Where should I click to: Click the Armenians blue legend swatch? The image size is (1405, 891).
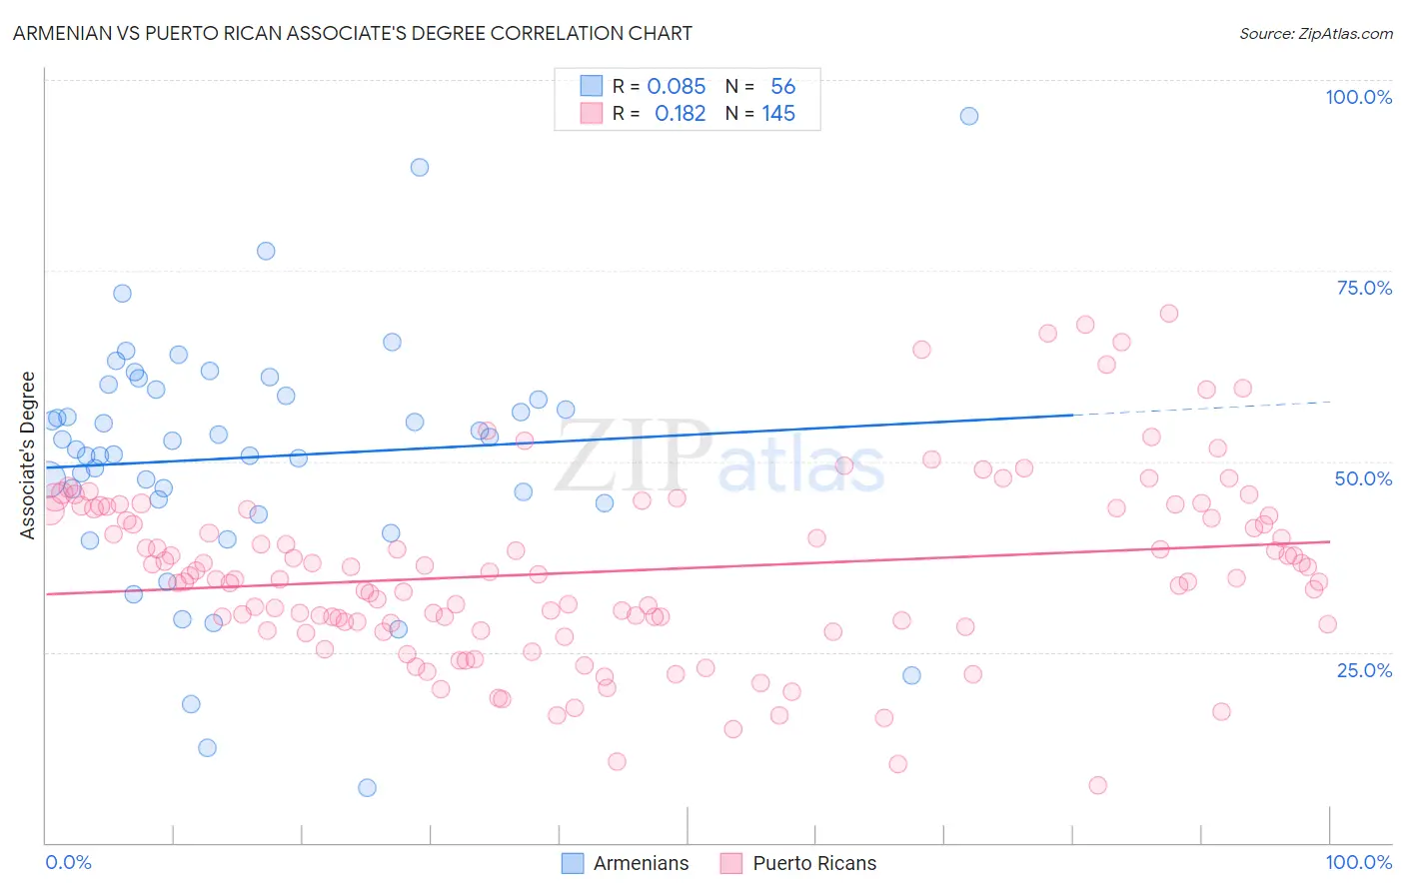click(573, 863)
